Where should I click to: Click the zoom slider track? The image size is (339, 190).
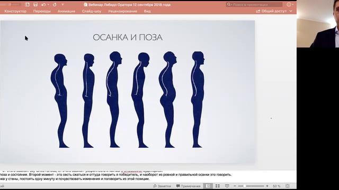pos(251,186)
